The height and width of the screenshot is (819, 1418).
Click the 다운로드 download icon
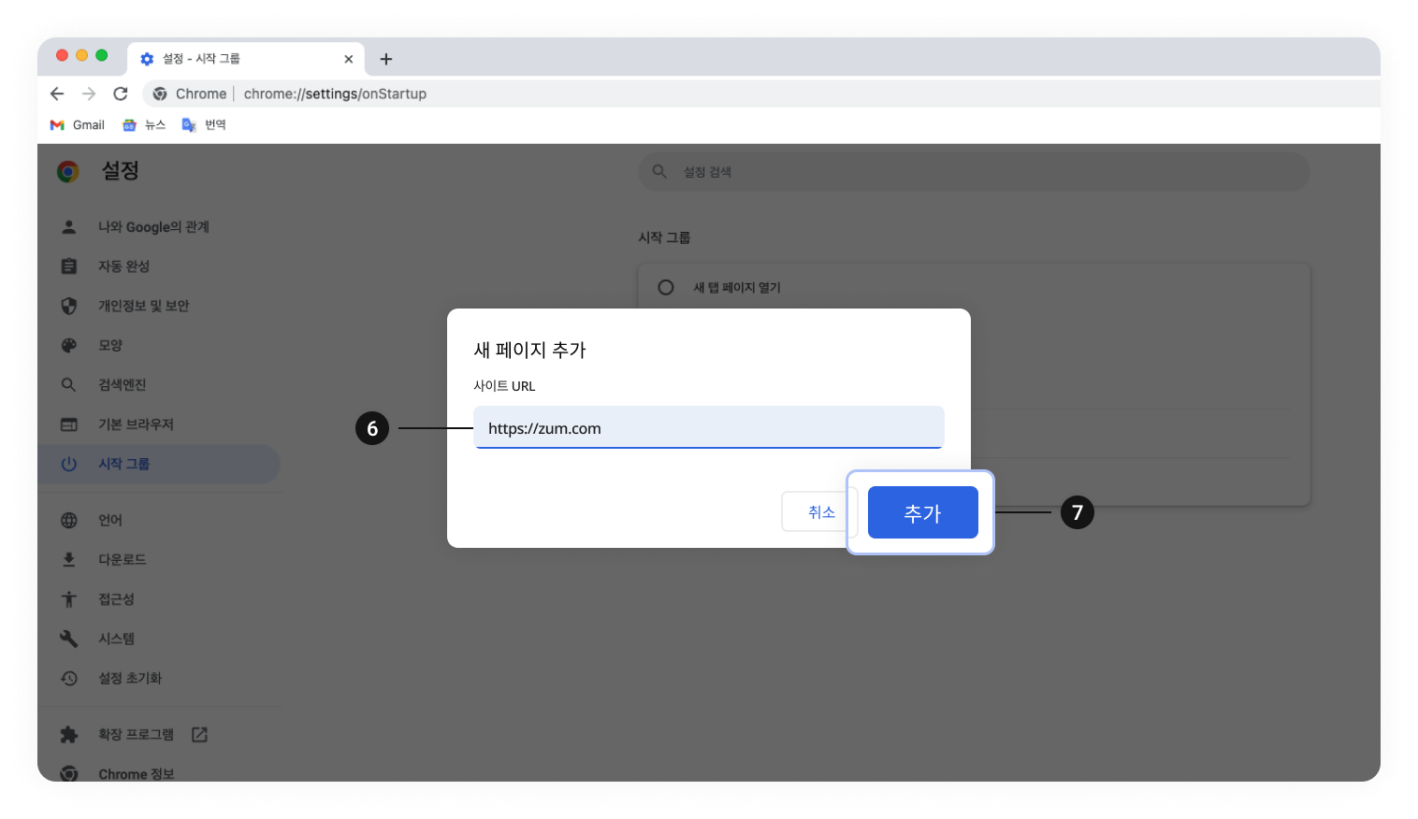click(69, 558)
